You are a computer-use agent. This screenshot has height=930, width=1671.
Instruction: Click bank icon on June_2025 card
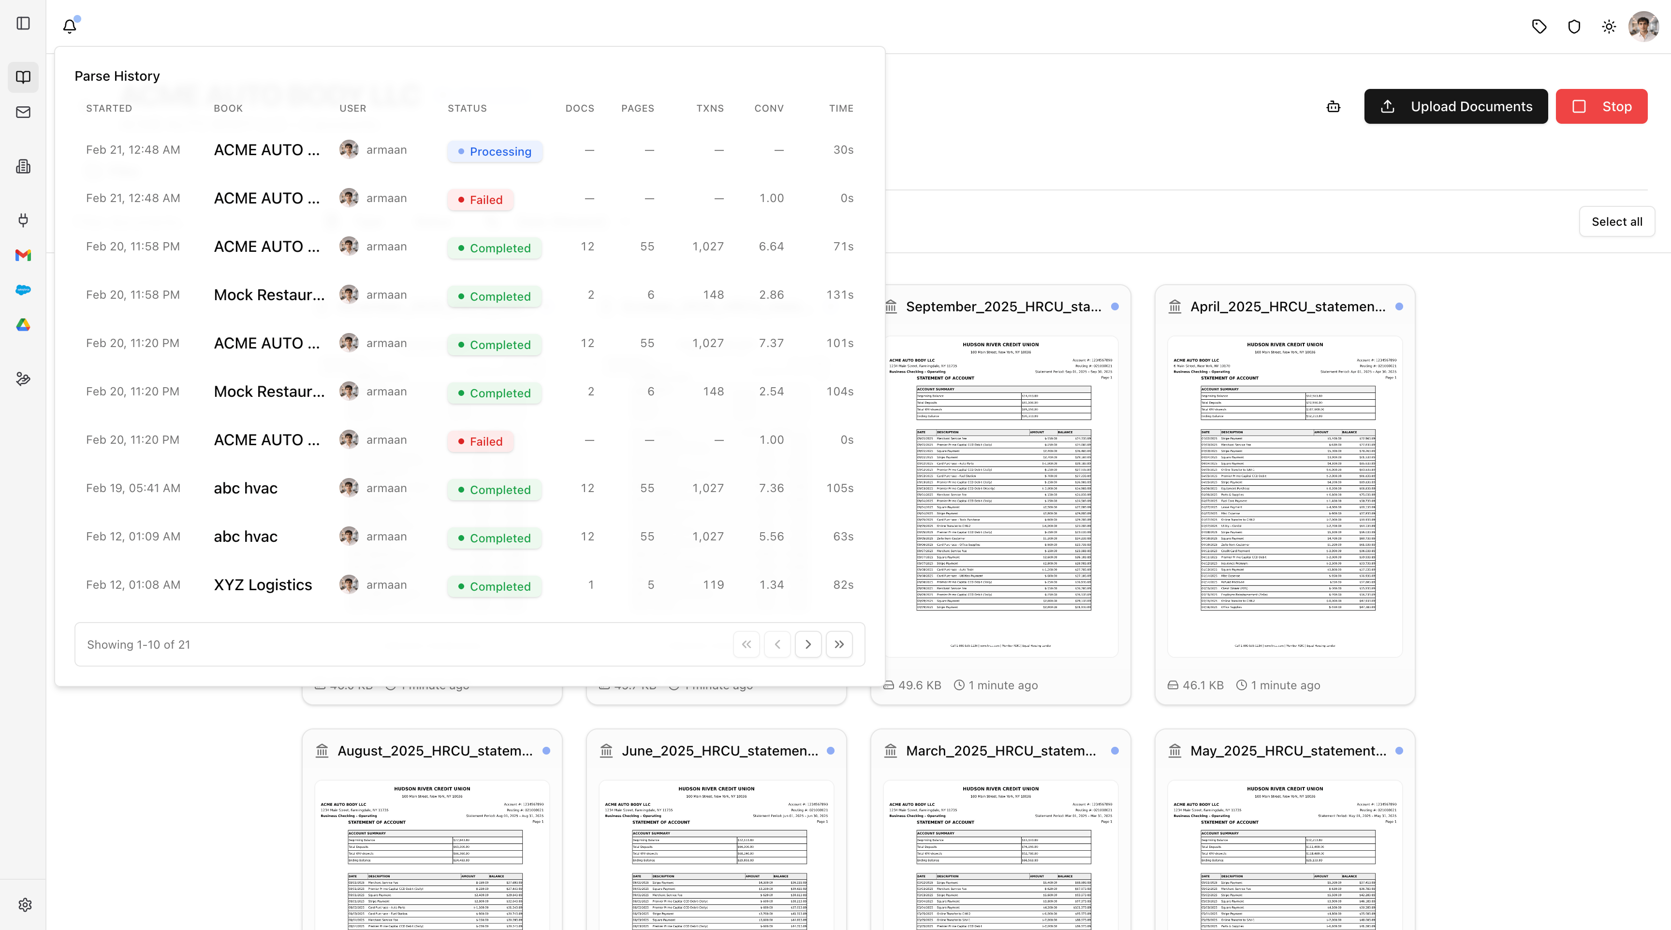pos(606,750)
